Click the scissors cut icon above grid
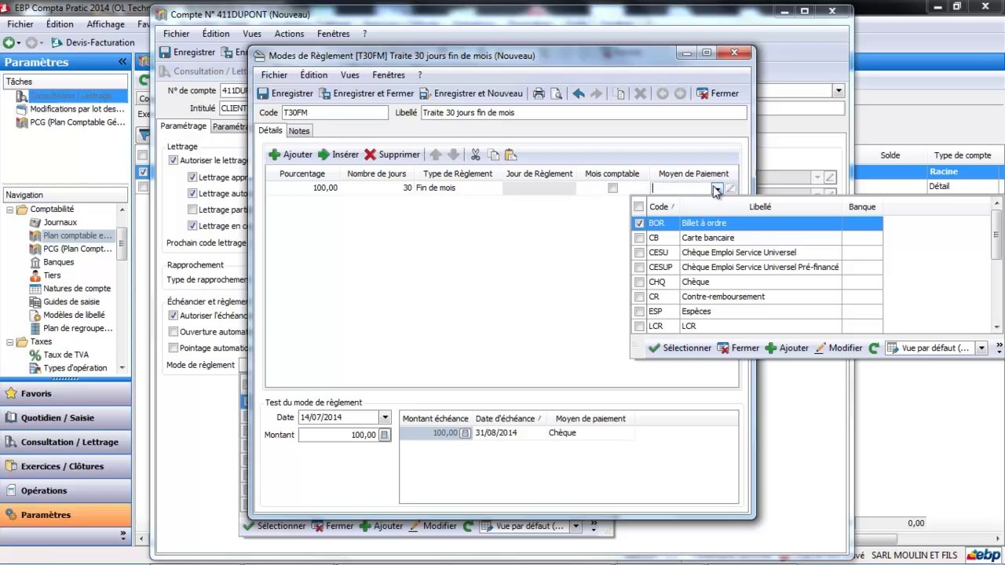1005x565 pixels. pyautogui.click(x=475, y=155)
